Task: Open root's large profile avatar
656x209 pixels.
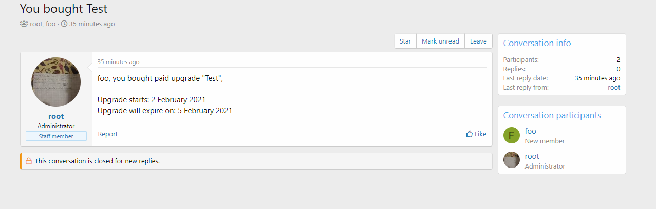Action: pyautogui.click(x=56, y=82)
